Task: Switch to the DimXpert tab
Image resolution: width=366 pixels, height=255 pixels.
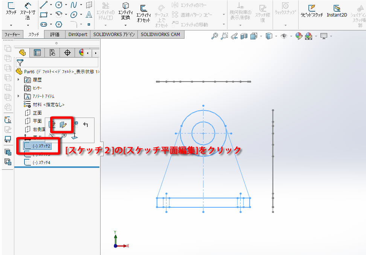Action: (x=78, y=35)
